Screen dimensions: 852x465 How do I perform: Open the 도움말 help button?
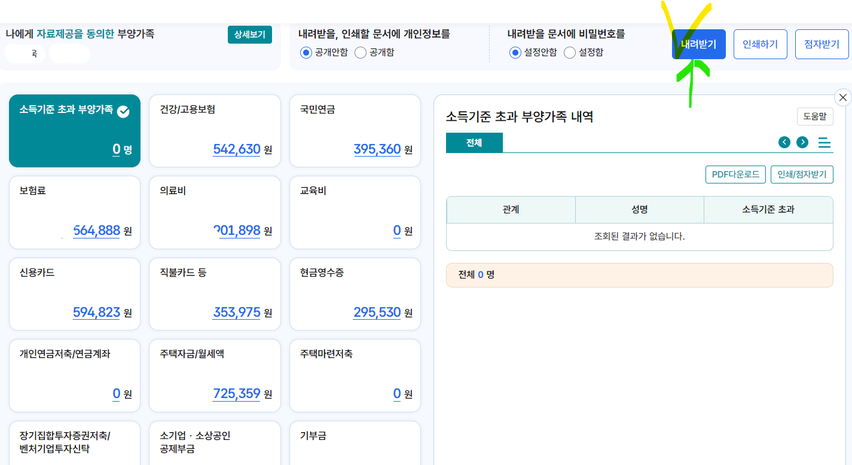pos(815,117)
